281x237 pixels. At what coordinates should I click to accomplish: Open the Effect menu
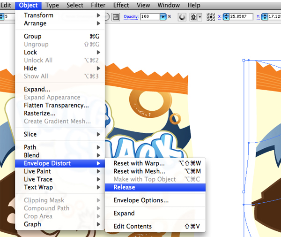tap(121, 5)
